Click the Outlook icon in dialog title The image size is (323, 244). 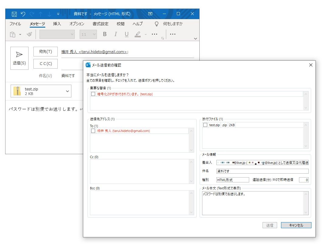pos(88,65)
